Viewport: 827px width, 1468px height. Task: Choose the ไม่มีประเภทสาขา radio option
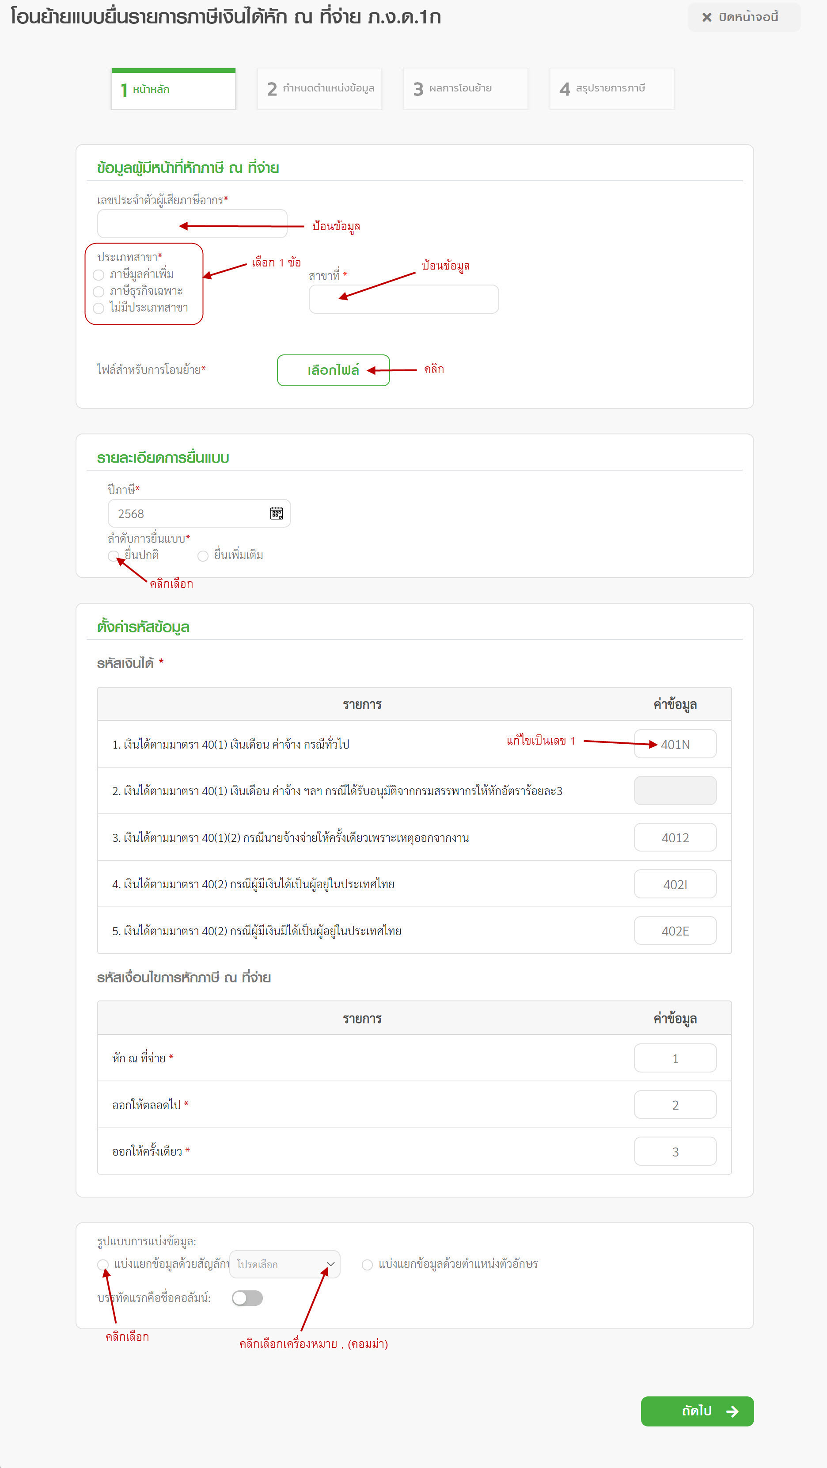coord(99,308)
